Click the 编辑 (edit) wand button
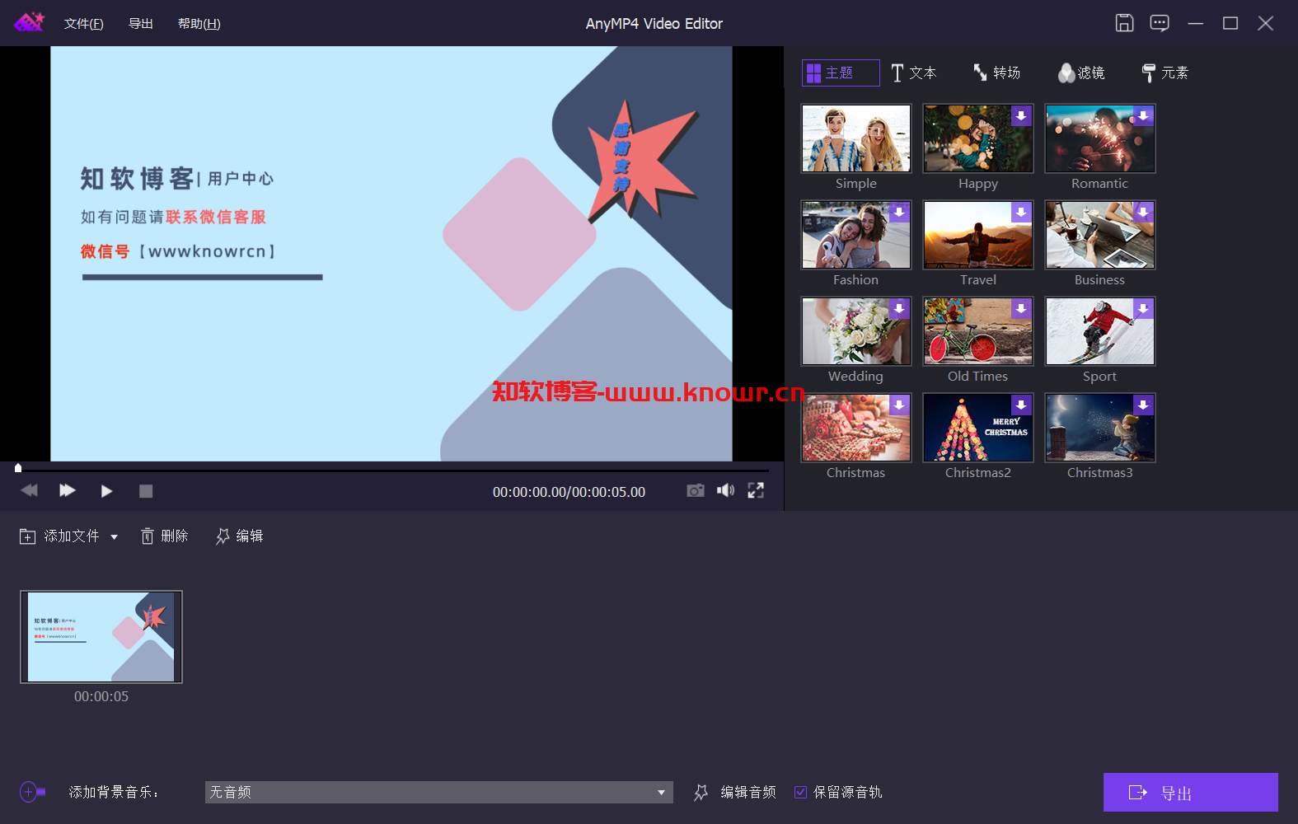This screenshot has width=1298, height=824. (240, 536)
